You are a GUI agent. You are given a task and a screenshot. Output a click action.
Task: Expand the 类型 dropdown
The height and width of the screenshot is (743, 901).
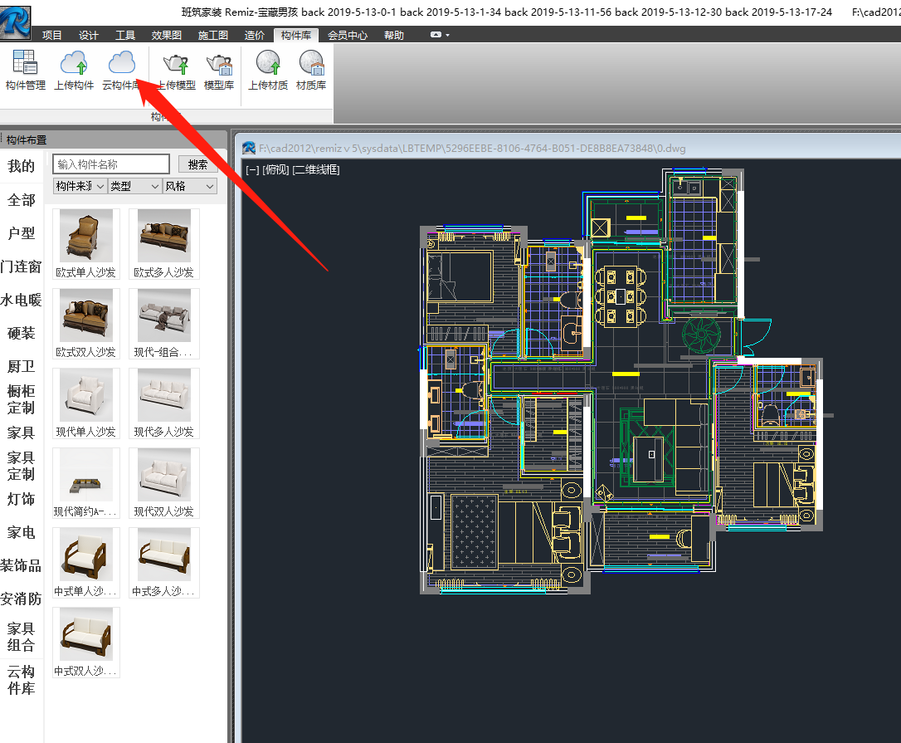[134, 186]
